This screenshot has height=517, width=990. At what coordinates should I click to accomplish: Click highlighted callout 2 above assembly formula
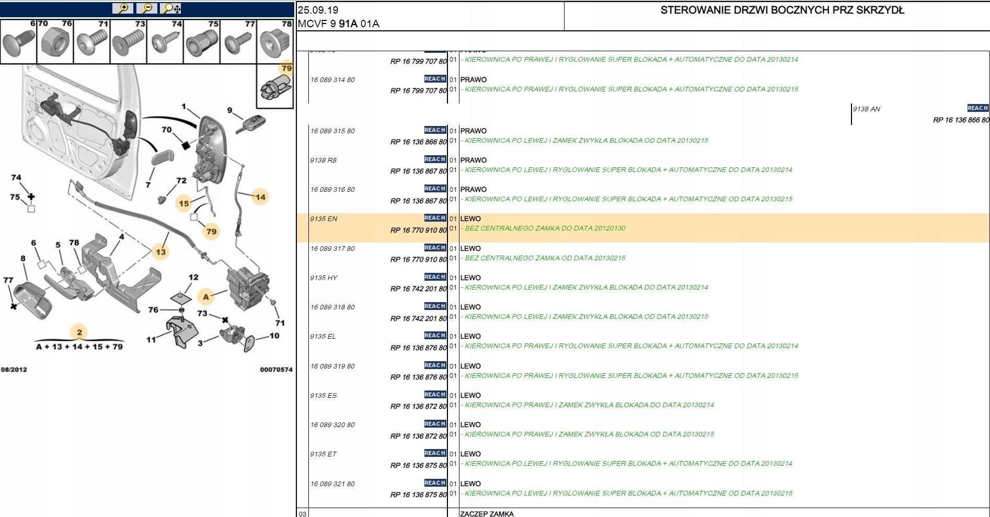(79, 332)
